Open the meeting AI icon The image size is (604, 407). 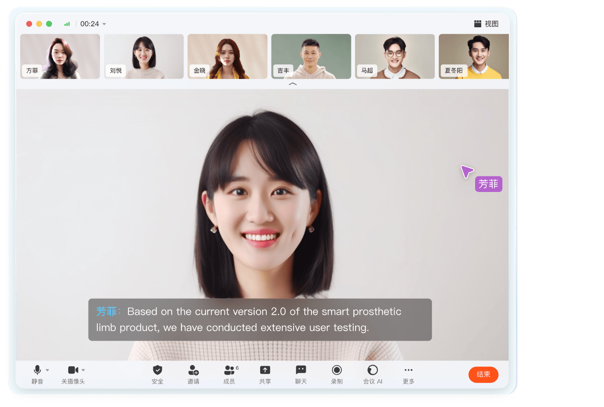pyautogui.click(x=373, y=370)
